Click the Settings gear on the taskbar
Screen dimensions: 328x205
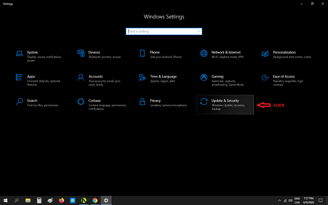(x=106, y=200)
